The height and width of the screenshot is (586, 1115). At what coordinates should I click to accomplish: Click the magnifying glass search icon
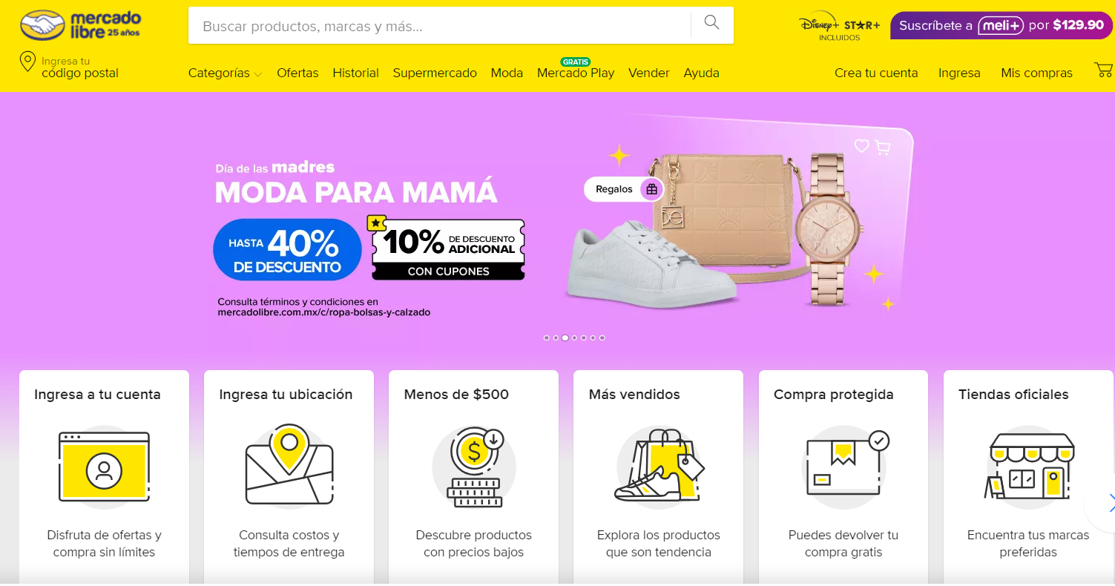point(712,23)
